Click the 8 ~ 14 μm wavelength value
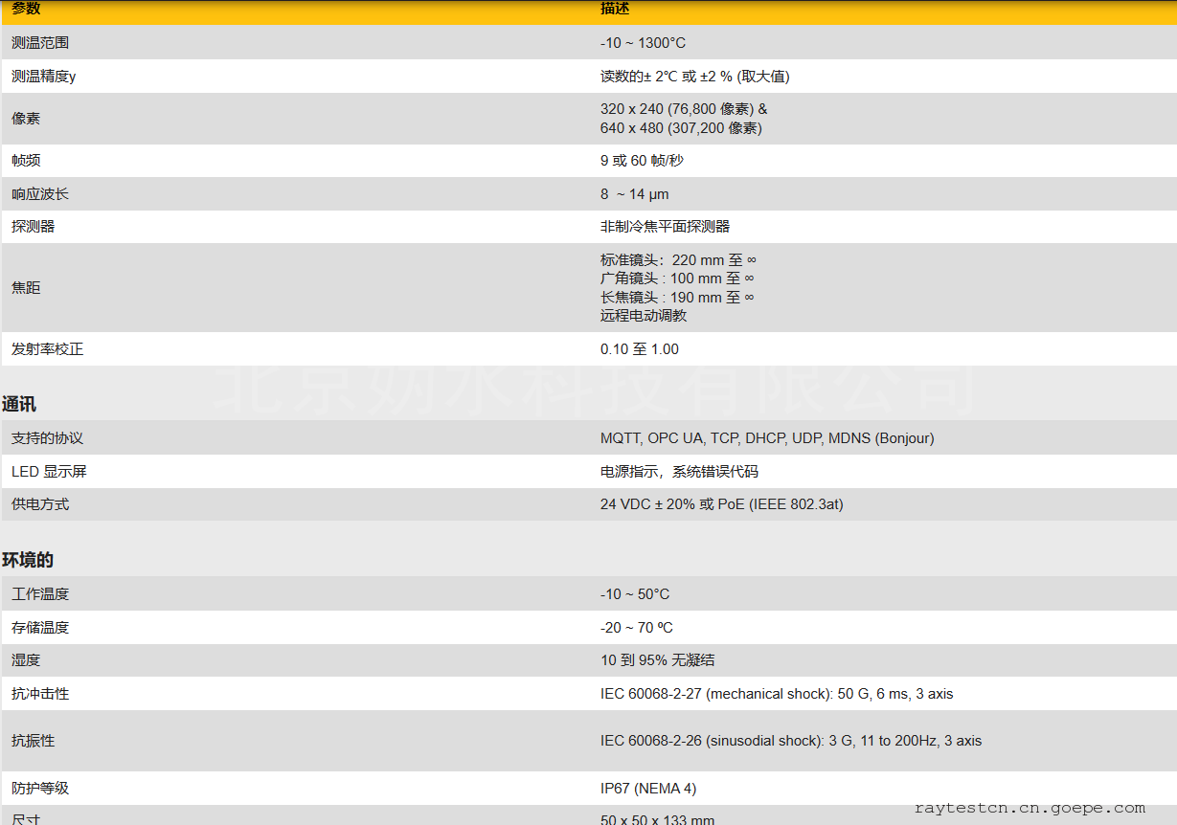Image resolution: width=1177 pixels, height=825 pixels. click(634, 194)
